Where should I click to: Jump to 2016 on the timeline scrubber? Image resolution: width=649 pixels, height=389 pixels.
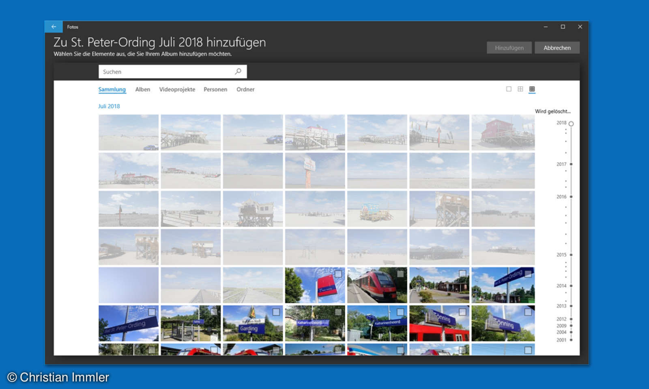[x=572, y=197]
